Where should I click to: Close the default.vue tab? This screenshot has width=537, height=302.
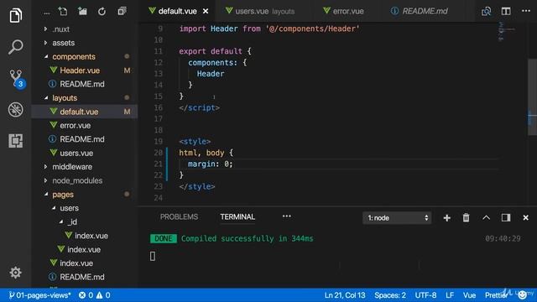(x=206, y=11)
